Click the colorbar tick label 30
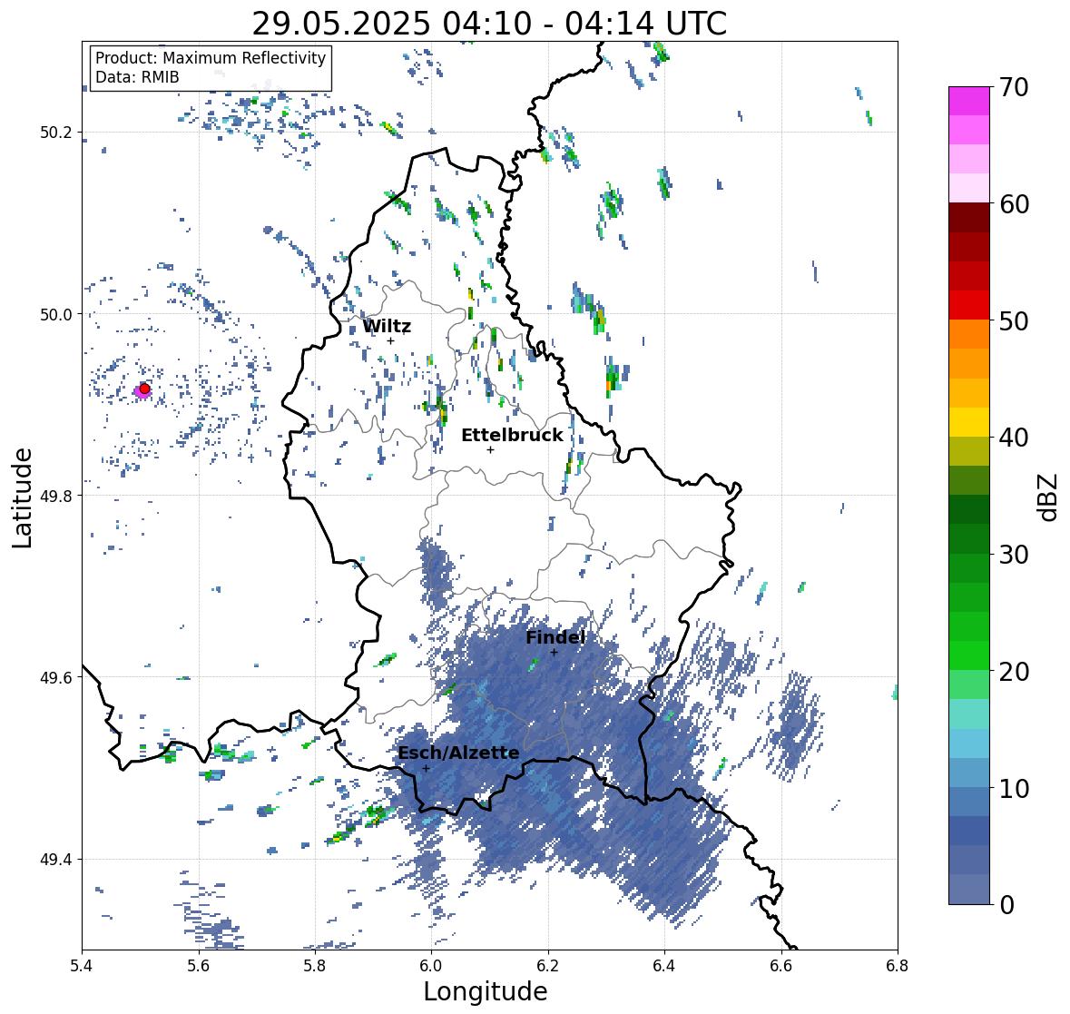Image resolution: width=1070 pixels, height=1014 pixels. coord(1014,555)
